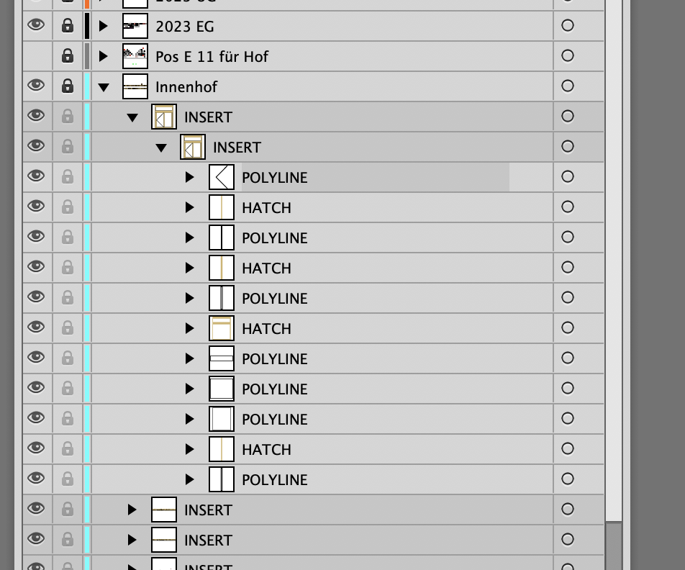Click the first POLYLINE target circle
This screenshot has height=570, width=685.
[x=568, y=176]
